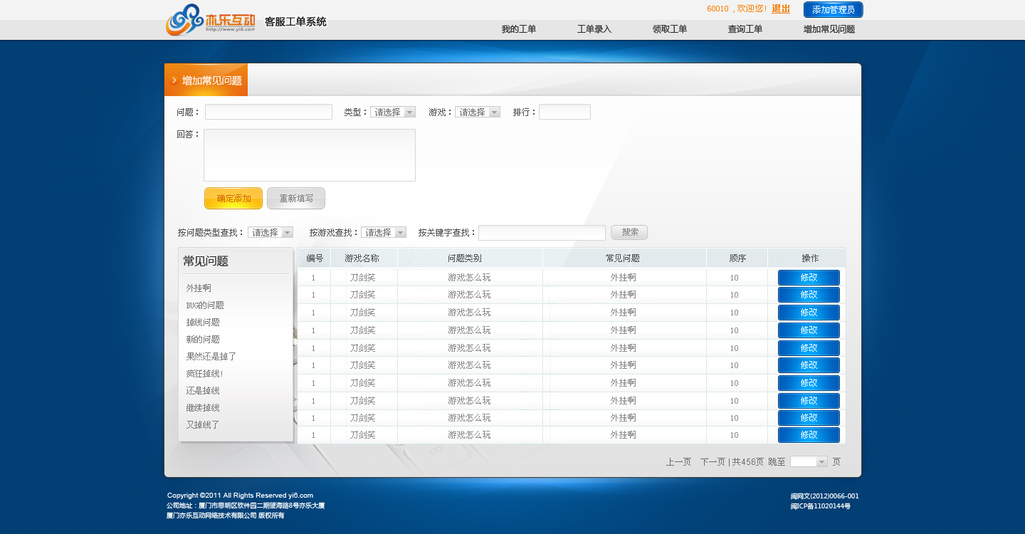The height and width of the screenshot is (534, 1025).
Task: Open the 跳至 page jump dropdown
Action: (x=809, y=461)
